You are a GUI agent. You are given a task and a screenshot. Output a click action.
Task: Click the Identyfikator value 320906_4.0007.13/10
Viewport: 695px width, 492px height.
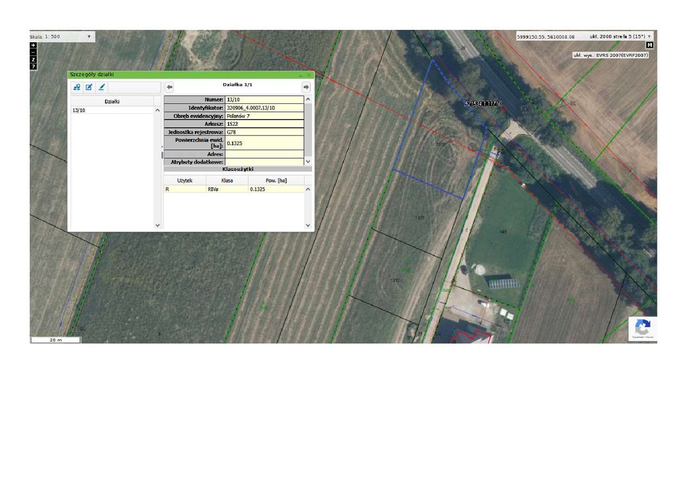point(264,108)
